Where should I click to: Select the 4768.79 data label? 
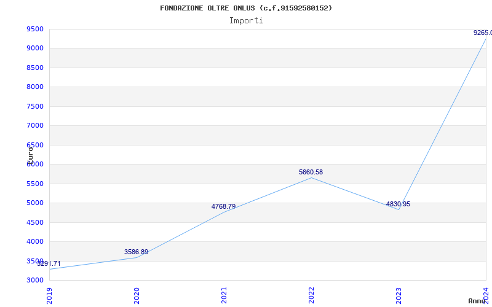coord(223,206)
